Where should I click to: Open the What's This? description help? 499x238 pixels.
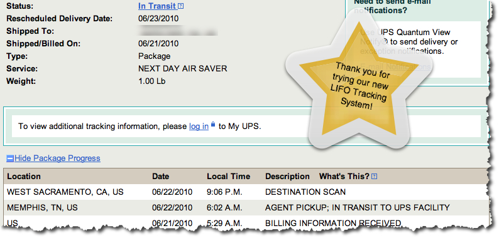click(x=344, y=177)
